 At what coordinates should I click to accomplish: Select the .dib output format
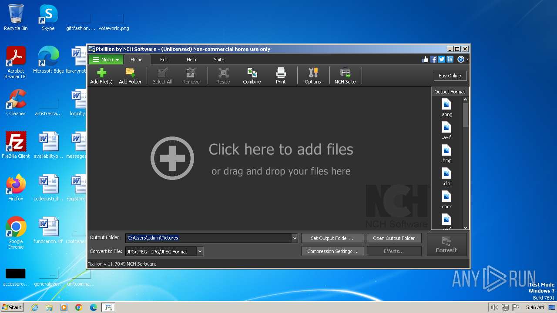pos(446,176)
